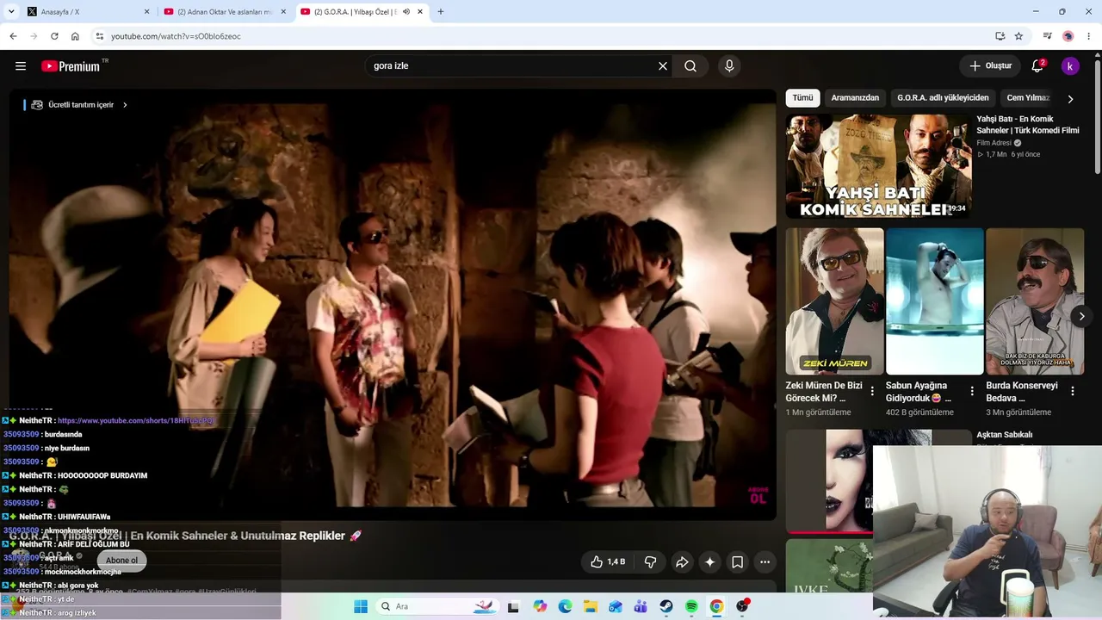Mute the G.O.R.A. tab audio icon
This screenshot has height=620, width=1102.
[406, 12]
